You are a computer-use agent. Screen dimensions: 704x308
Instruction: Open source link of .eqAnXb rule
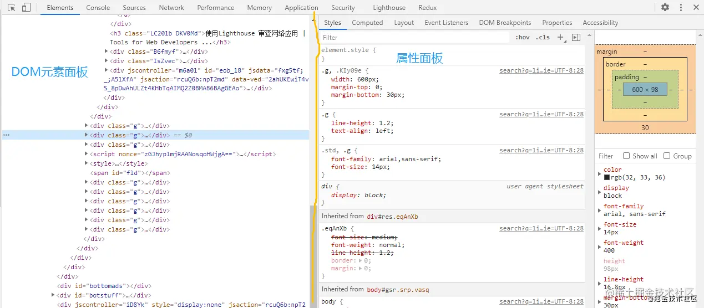click(541, 228)
